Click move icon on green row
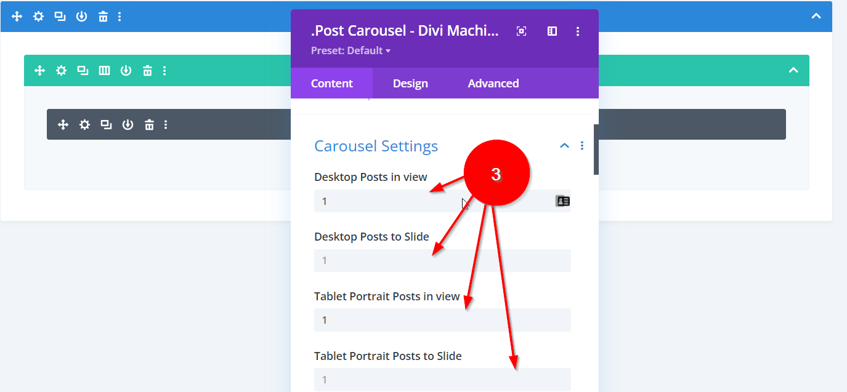The image size is (847, 392). 39,71
